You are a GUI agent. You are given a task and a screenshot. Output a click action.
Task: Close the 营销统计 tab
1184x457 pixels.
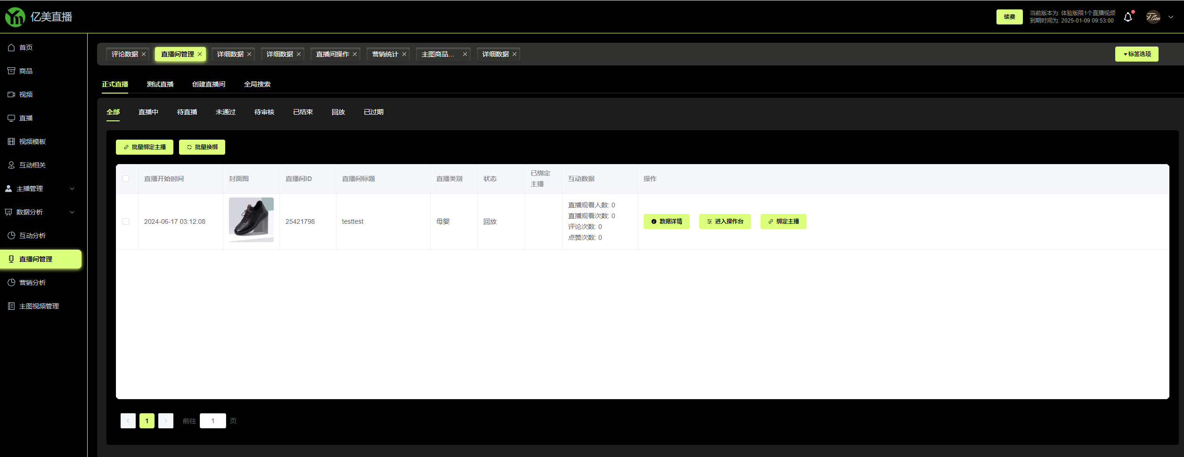404,55
